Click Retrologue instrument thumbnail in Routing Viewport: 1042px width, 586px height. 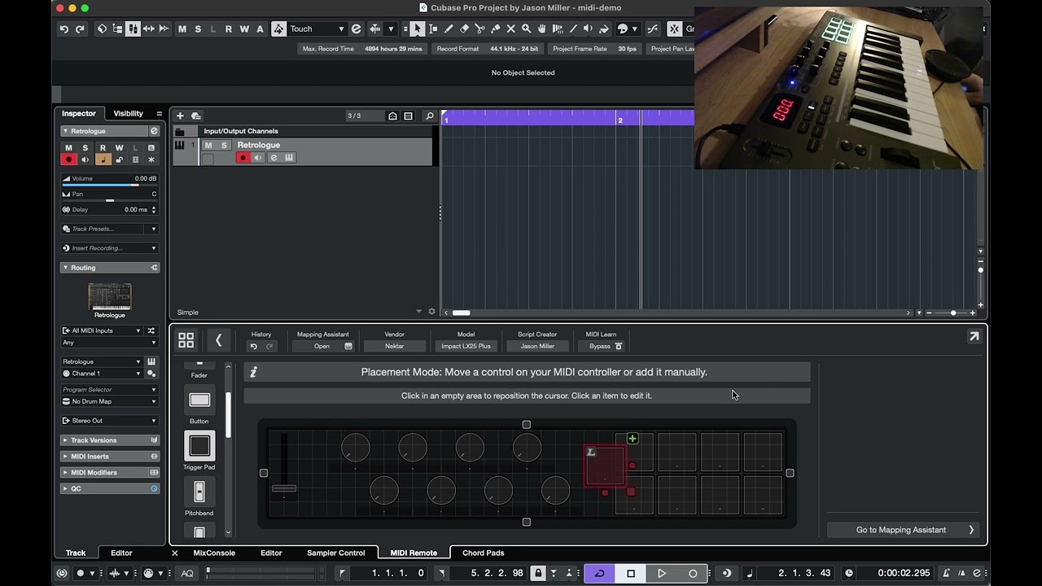click(109, 296)
